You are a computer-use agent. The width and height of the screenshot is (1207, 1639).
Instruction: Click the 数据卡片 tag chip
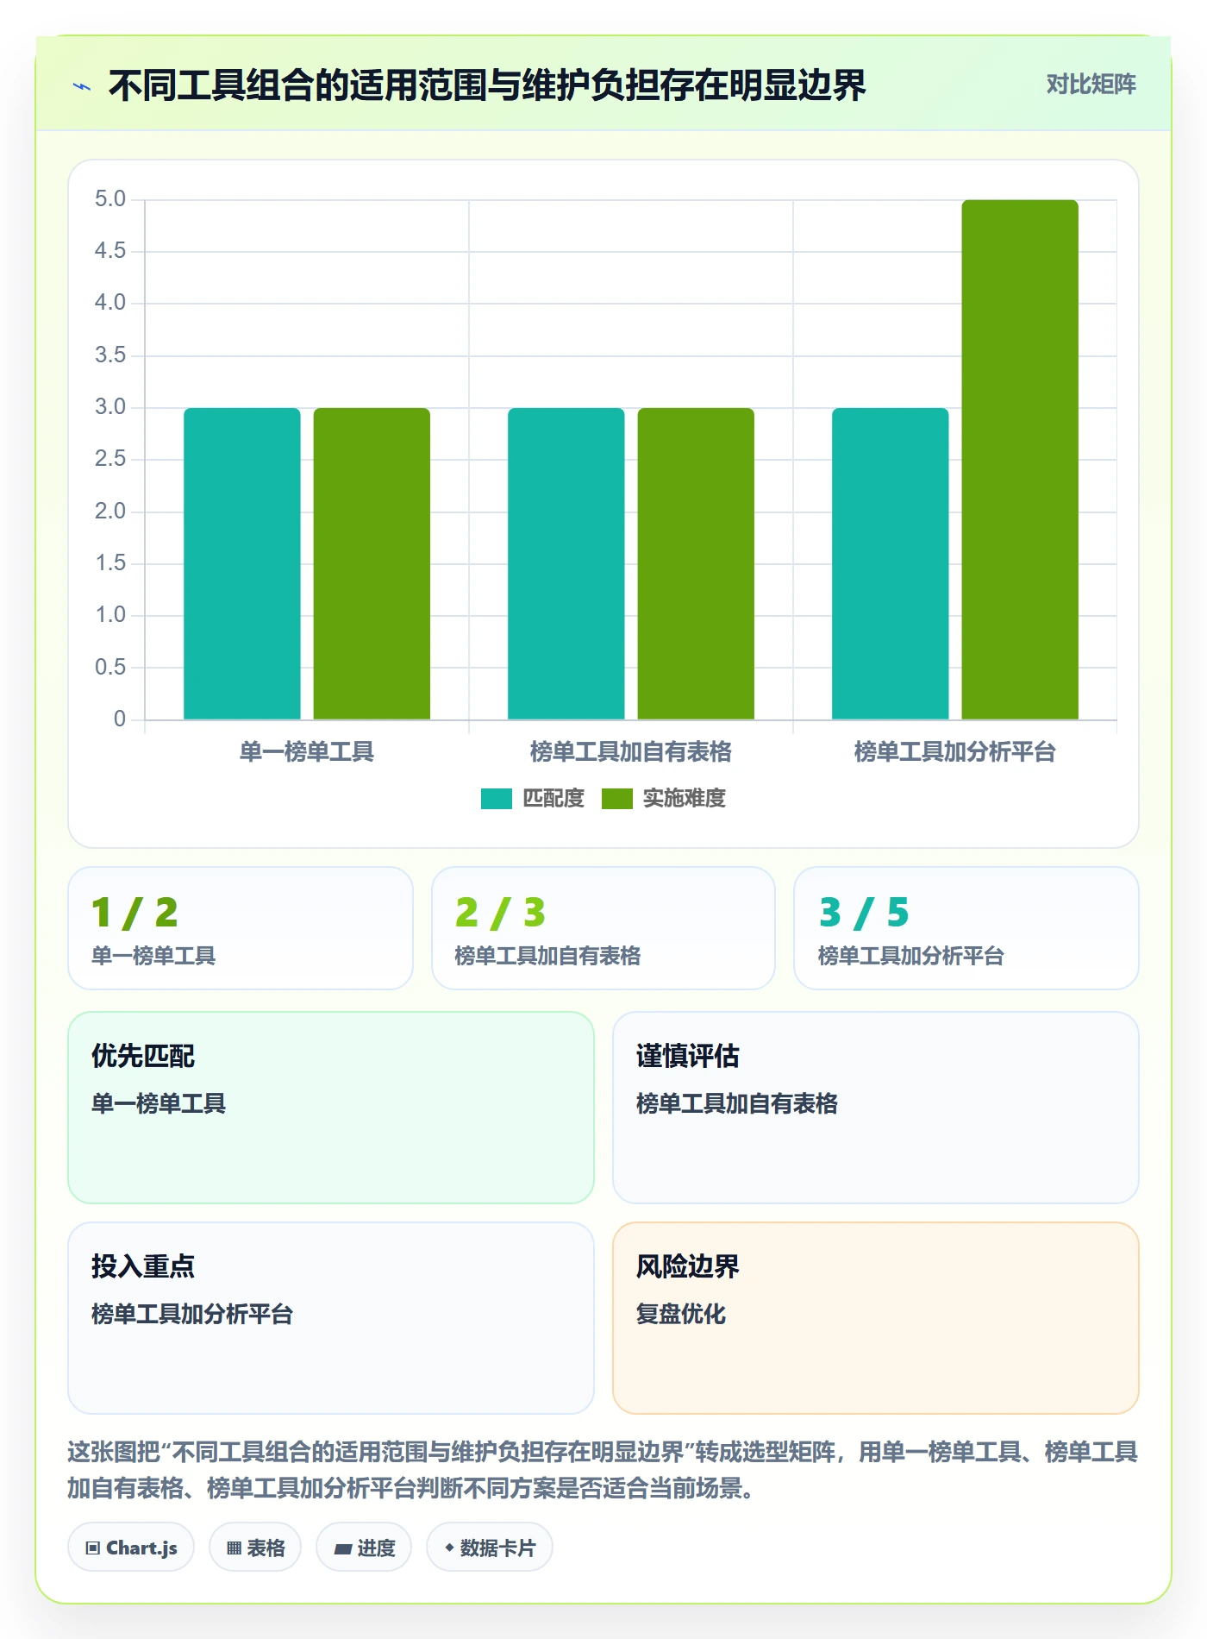(490, 1548)
